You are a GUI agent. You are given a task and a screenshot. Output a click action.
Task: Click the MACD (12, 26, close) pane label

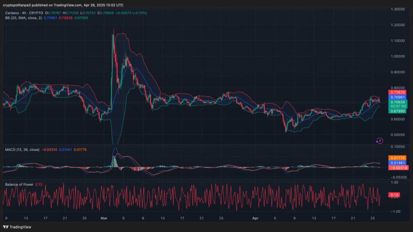[22, 150]
